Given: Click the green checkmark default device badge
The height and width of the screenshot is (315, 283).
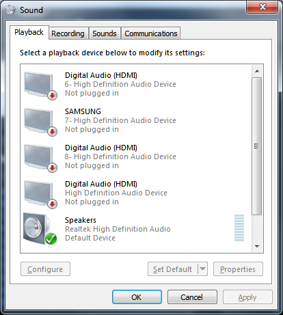Looking at the screenshot, I should point(51,238).
